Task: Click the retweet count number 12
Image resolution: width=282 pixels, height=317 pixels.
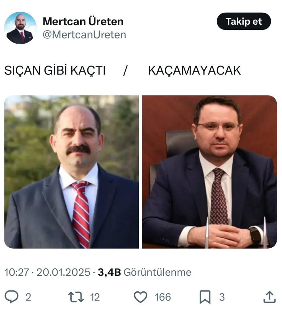Action: (x=95, y=297)
